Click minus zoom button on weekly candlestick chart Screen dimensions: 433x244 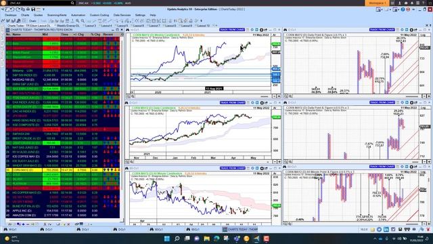coord(274,96)
